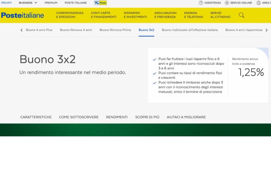Click the Servizi Online circle icon
271x180 pixels.
[227, 3]
